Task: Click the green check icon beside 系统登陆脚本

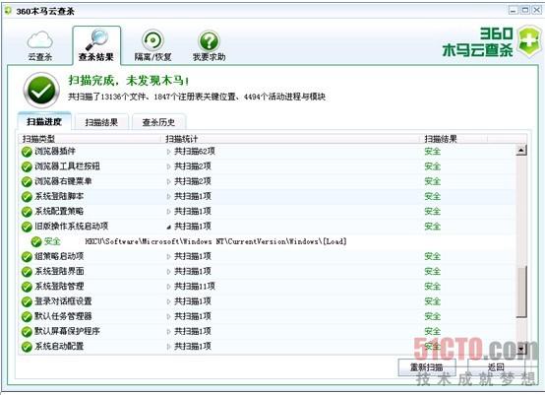Action: click(x=27, y=197)
